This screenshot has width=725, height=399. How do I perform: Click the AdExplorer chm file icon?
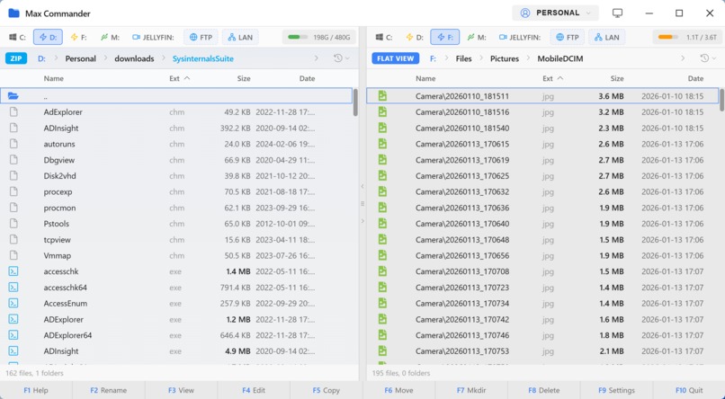(x=13, y=112)
